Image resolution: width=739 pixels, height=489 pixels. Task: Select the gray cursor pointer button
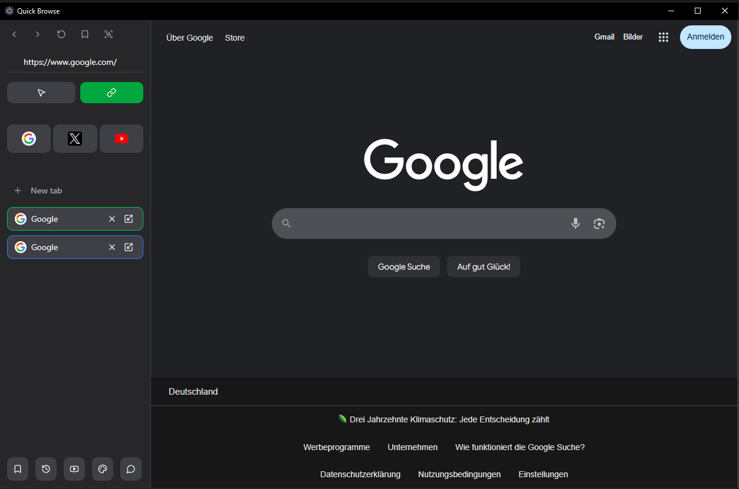(x=41, y=93)
